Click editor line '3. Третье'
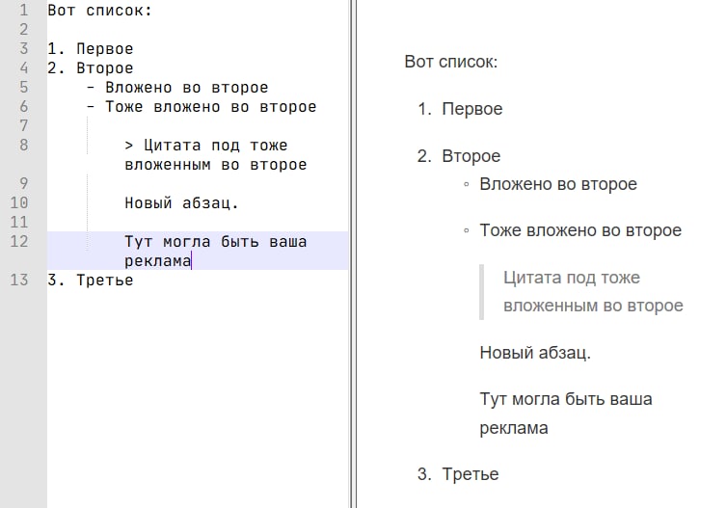 91,281
